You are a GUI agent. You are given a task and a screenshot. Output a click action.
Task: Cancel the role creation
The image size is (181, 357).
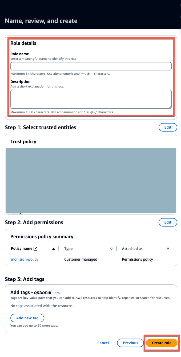[103, 343]
